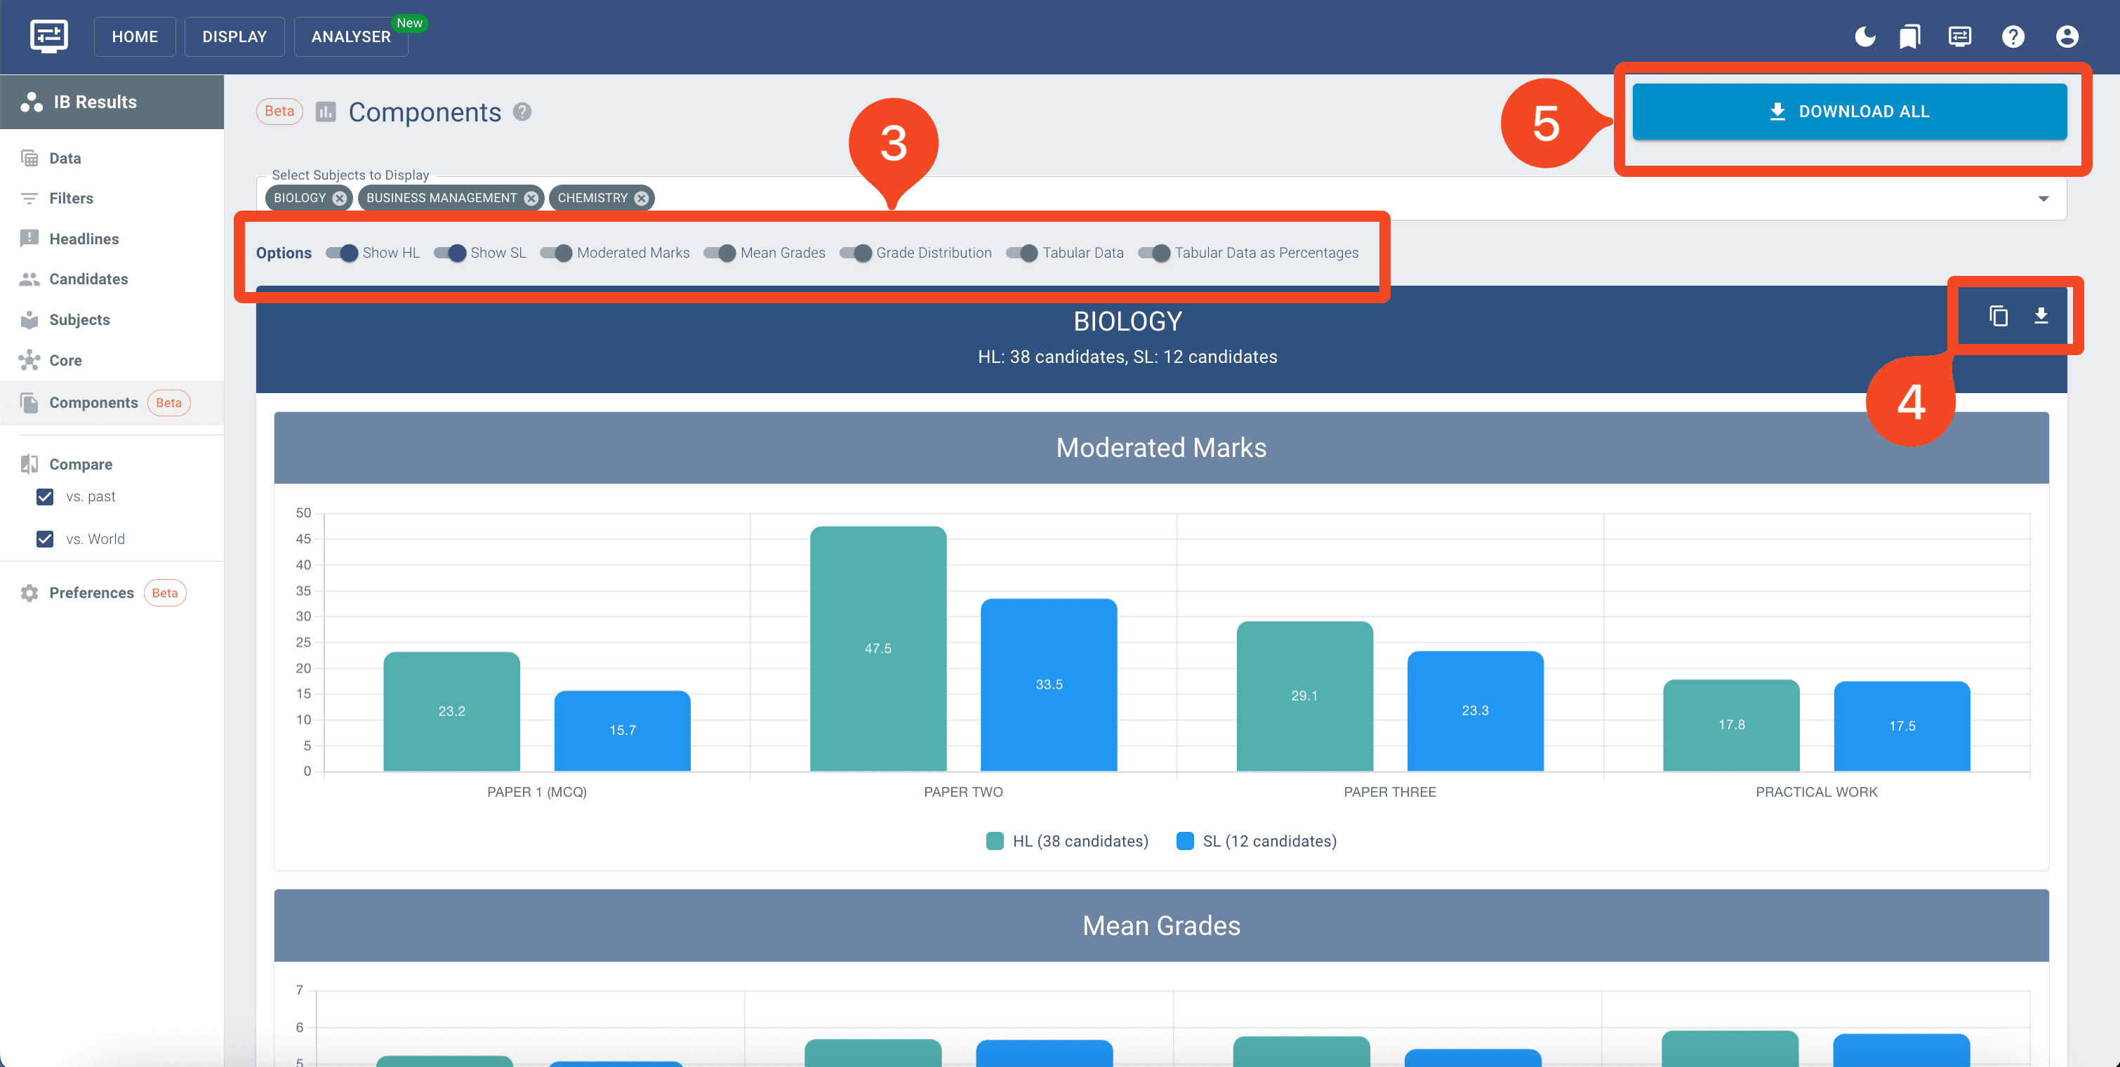Toggle the Moderated Marks switch
The height and width of the screenshot is (1067, 2120).
(557, 253)
